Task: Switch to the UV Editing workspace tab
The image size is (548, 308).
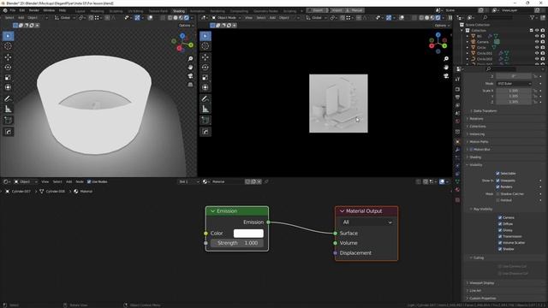Action: pos(135,11)
